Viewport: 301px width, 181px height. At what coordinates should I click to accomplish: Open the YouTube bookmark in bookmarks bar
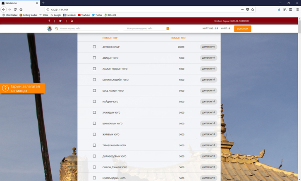pyautogui.click(x=84, y=15)
